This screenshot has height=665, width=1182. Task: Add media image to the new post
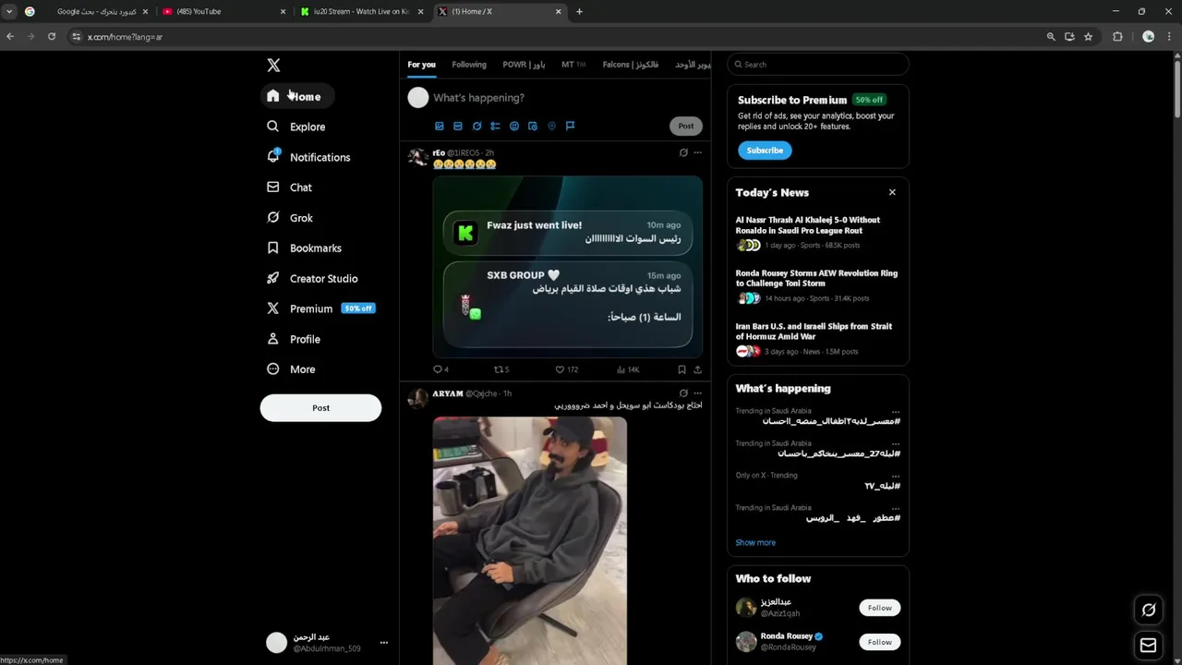point(440,126)
